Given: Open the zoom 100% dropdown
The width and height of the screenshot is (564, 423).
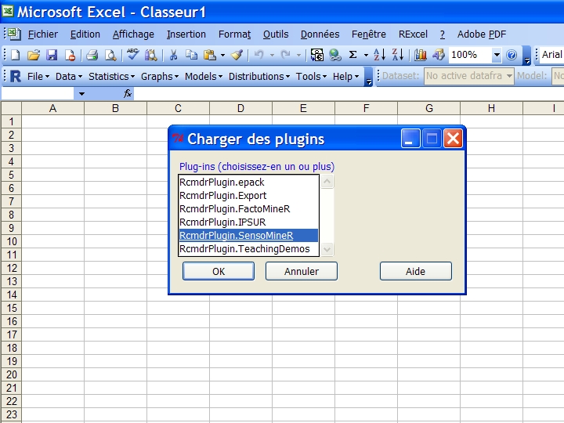Looking at the screenshot, I should 497,55.
